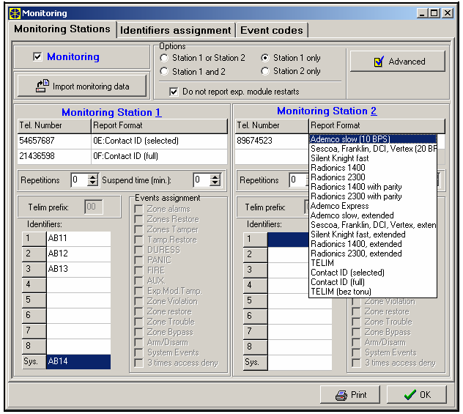Click Station 2 Sys. identifier field

coord(300,363)
